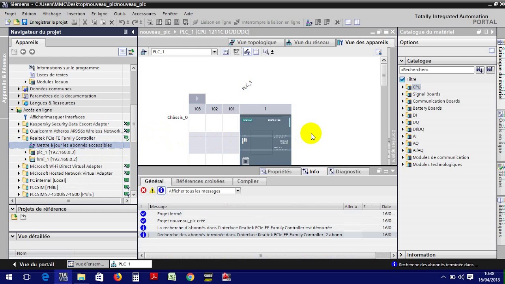Open the Windows Start menu

9,277
